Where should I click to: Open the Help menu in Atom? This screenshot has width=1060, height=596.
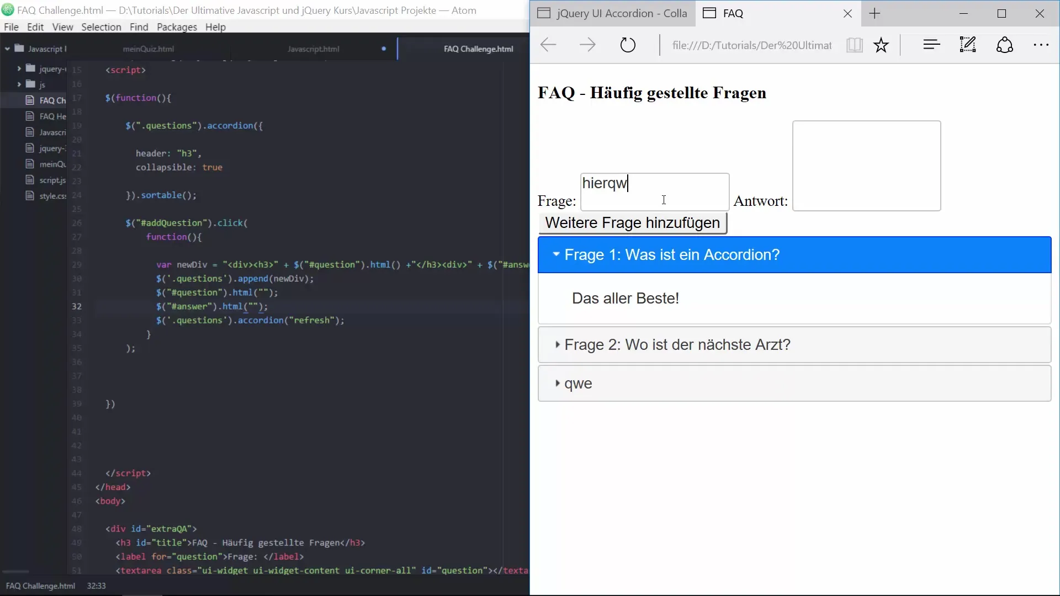215,27
